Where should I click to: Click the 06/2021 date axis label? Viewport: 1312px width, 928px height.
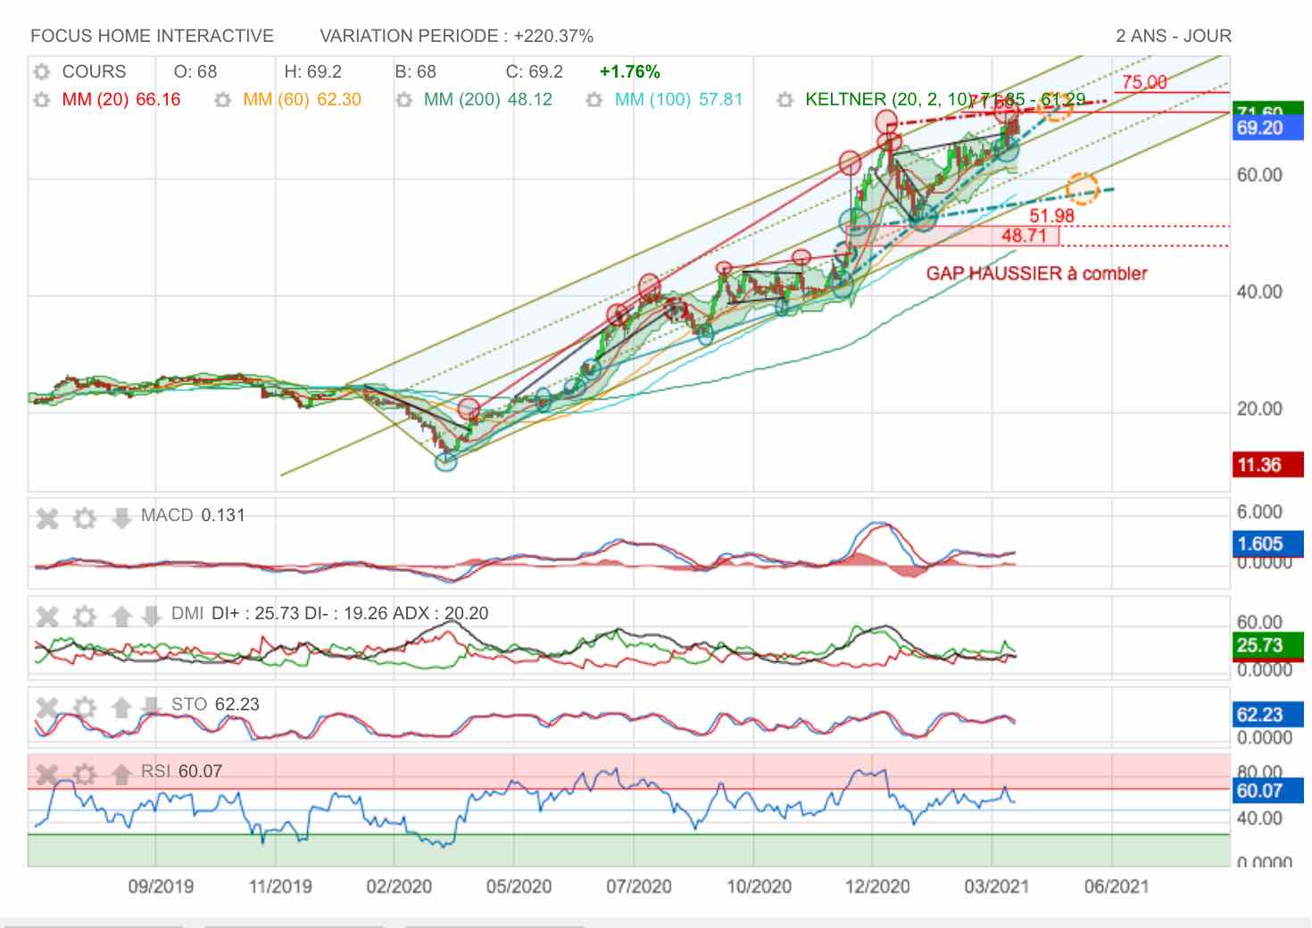(1116, 887)
